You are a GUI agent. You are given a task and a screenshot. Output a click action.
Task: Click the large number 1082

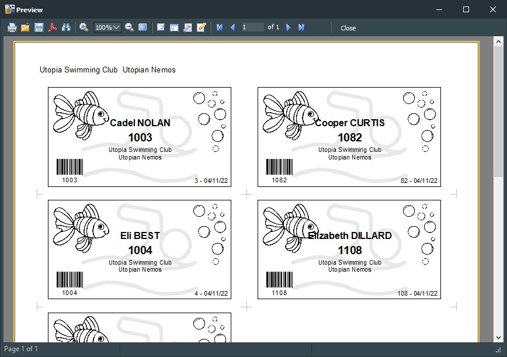pos(350,137)
